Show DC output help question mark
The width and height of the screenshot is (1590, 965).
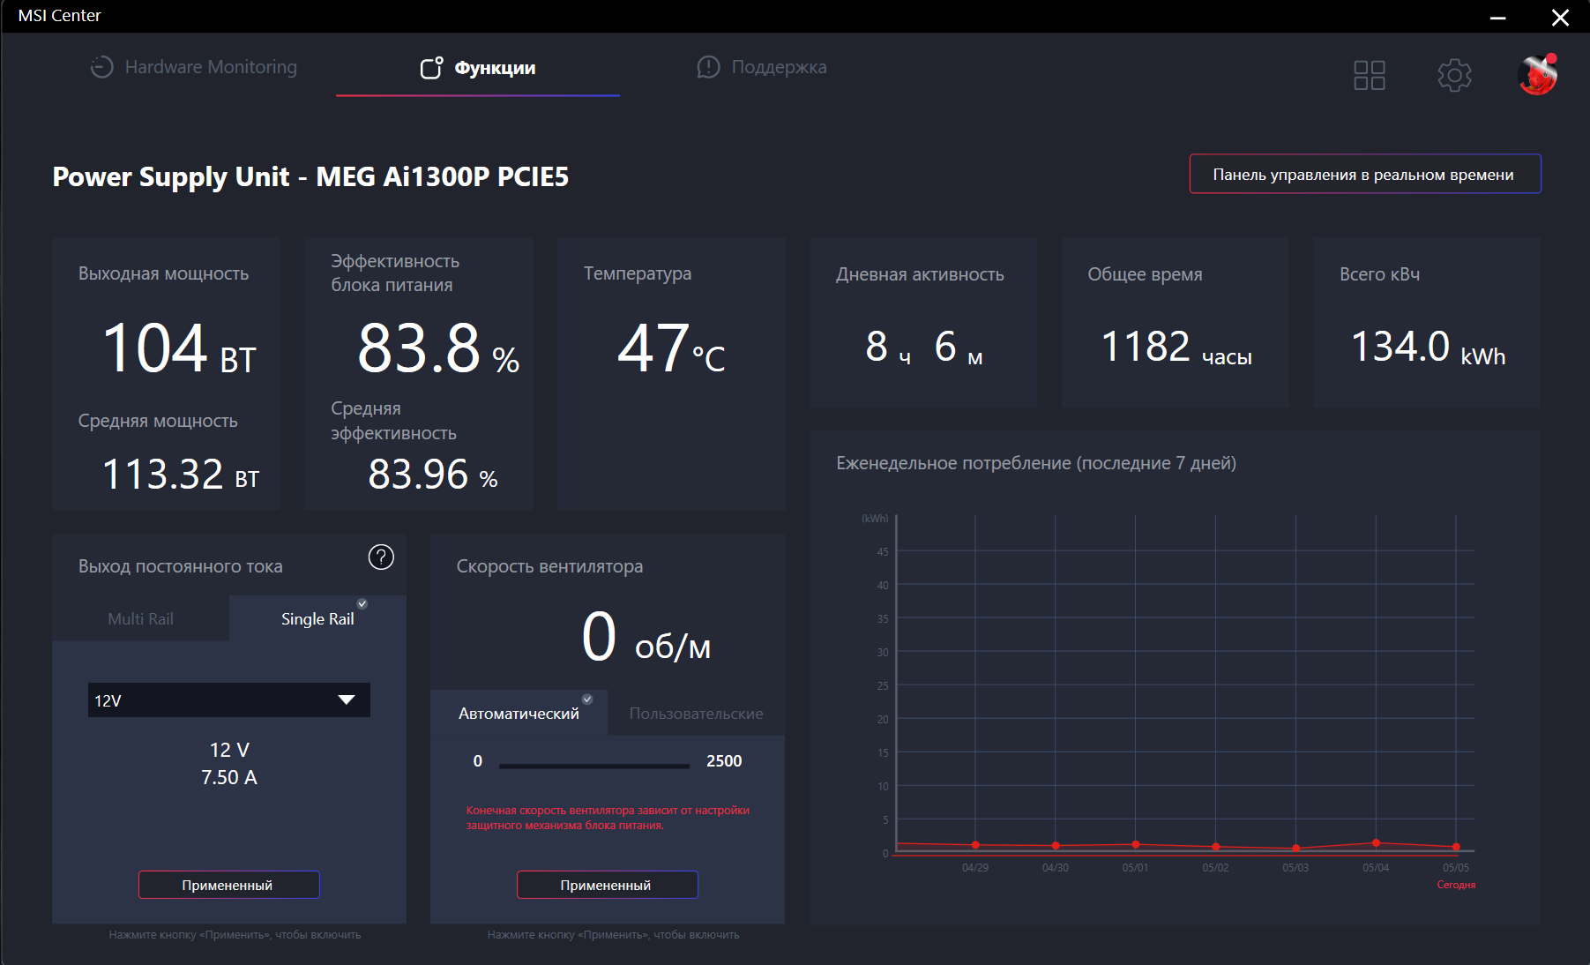[381, 557]
